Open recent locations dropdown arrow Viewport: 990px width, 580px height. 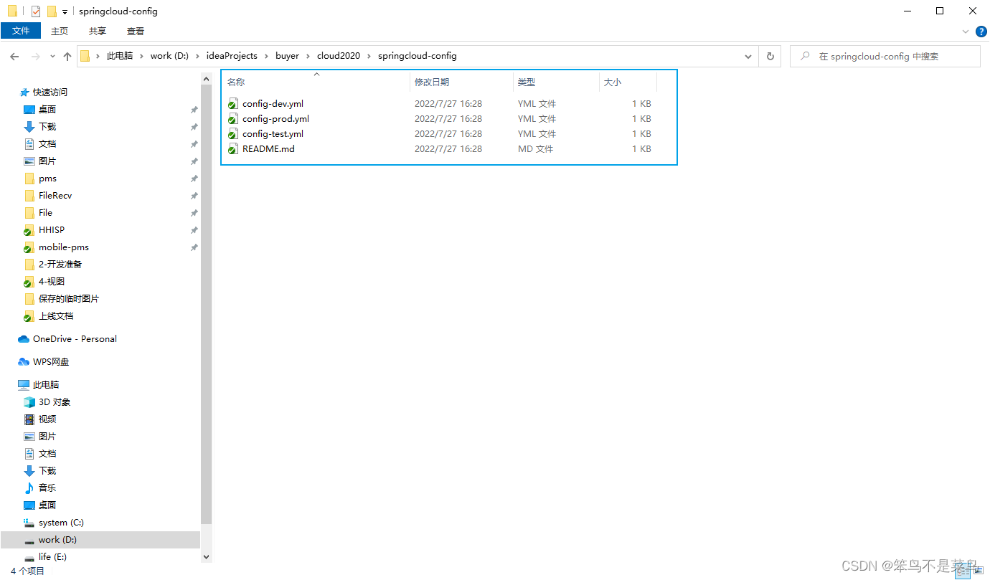(52, 56)
